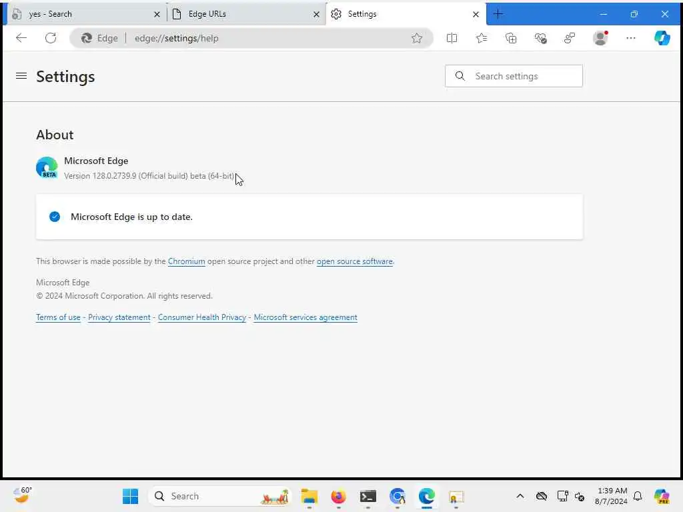Click the page icon on Edge URLs tab
The width and height of the screenshot is (683, 512).
point(177,14)
